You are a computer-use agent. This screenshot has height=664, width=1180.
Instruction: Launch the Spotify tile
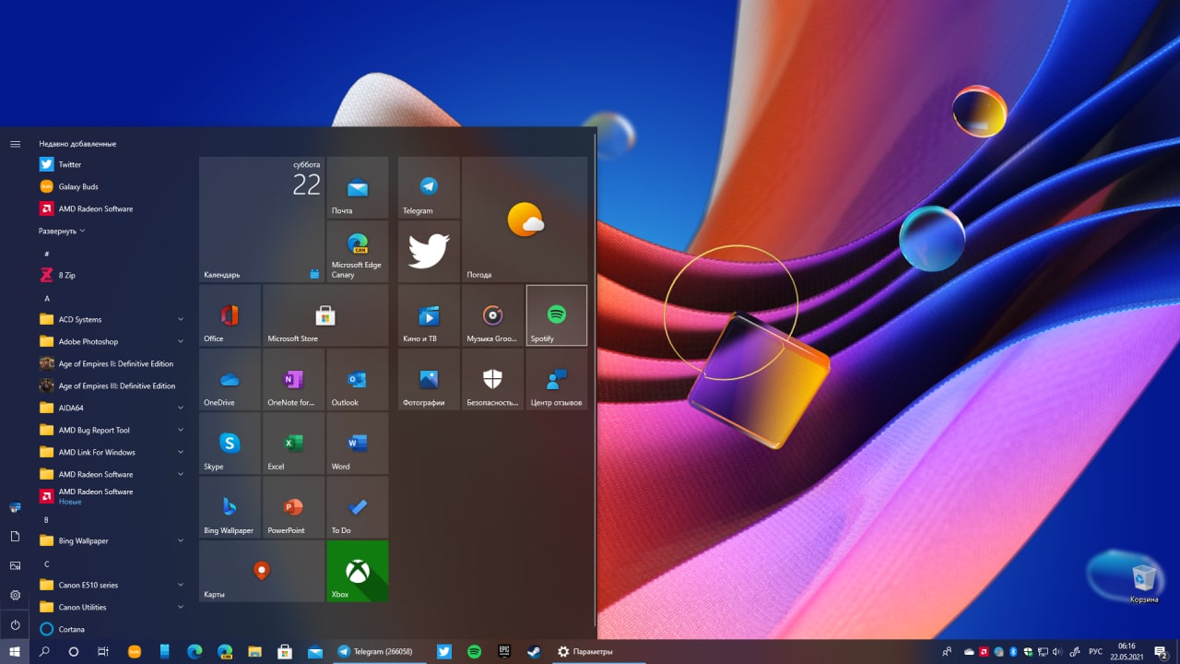tap(556, 315)
